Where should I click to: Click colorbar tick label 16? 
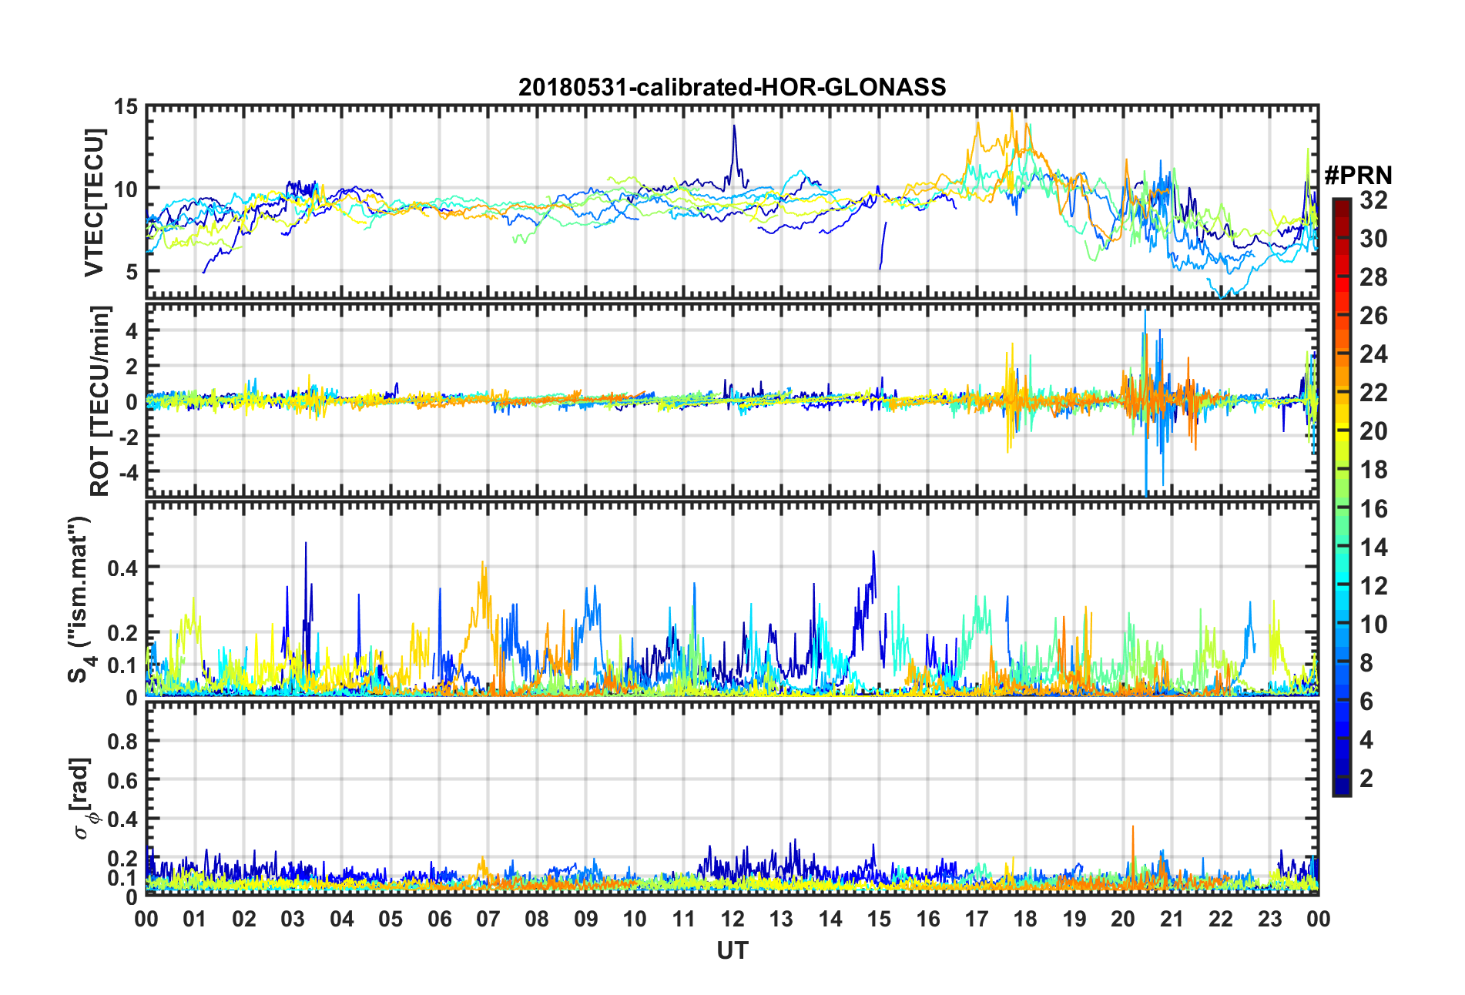pyautogui.click(x=1373, y=509)
